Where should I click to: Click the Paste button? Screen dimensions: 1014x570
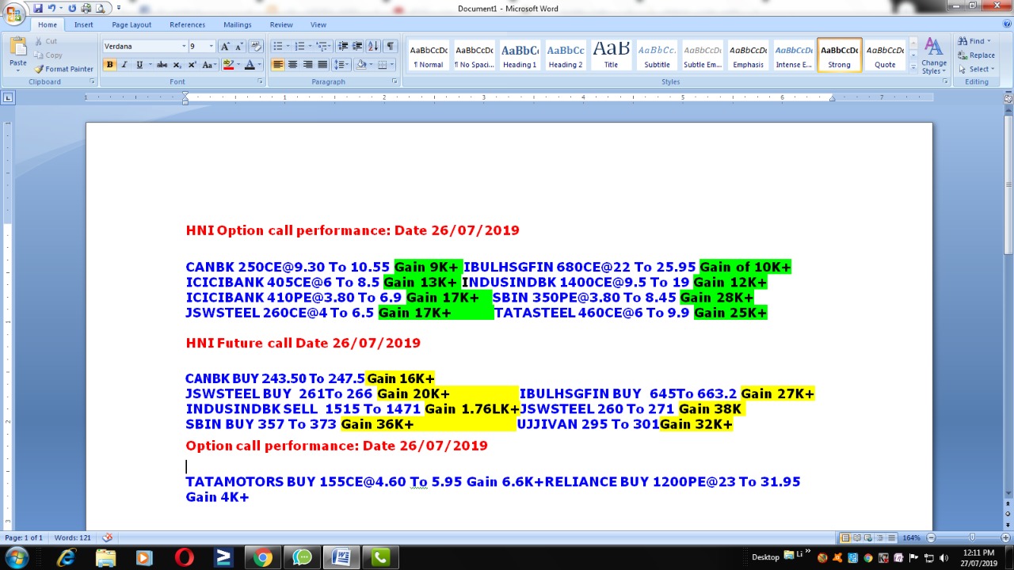click(x=17, y=53)
